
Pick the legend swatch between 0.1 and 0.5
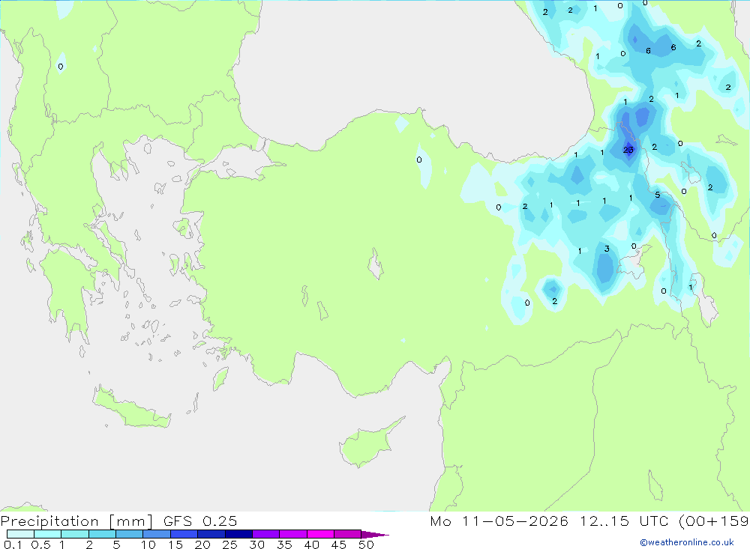click(20, 534)
